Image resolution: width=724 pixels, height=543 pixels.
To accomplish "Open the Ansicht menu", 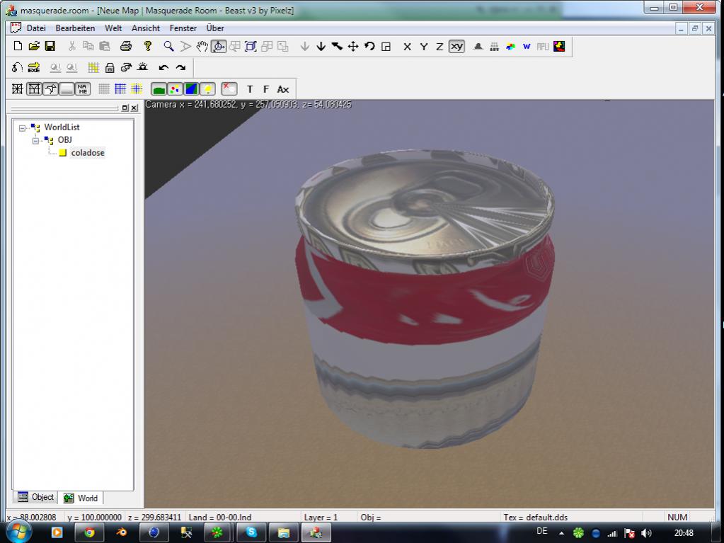I will (145, 28).
